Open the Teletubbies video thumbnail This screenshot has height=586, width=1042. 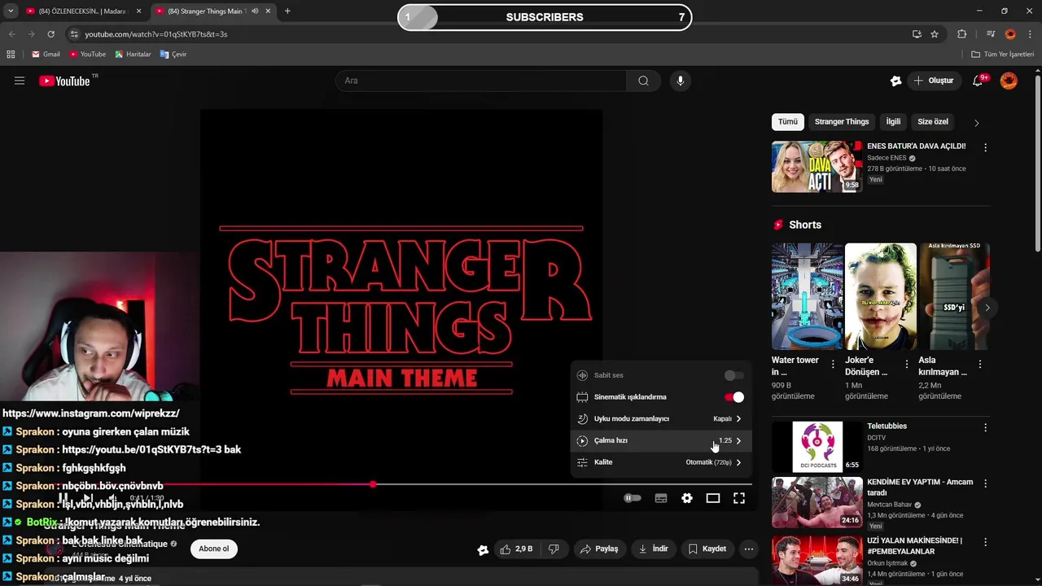(x=817, y=446)
